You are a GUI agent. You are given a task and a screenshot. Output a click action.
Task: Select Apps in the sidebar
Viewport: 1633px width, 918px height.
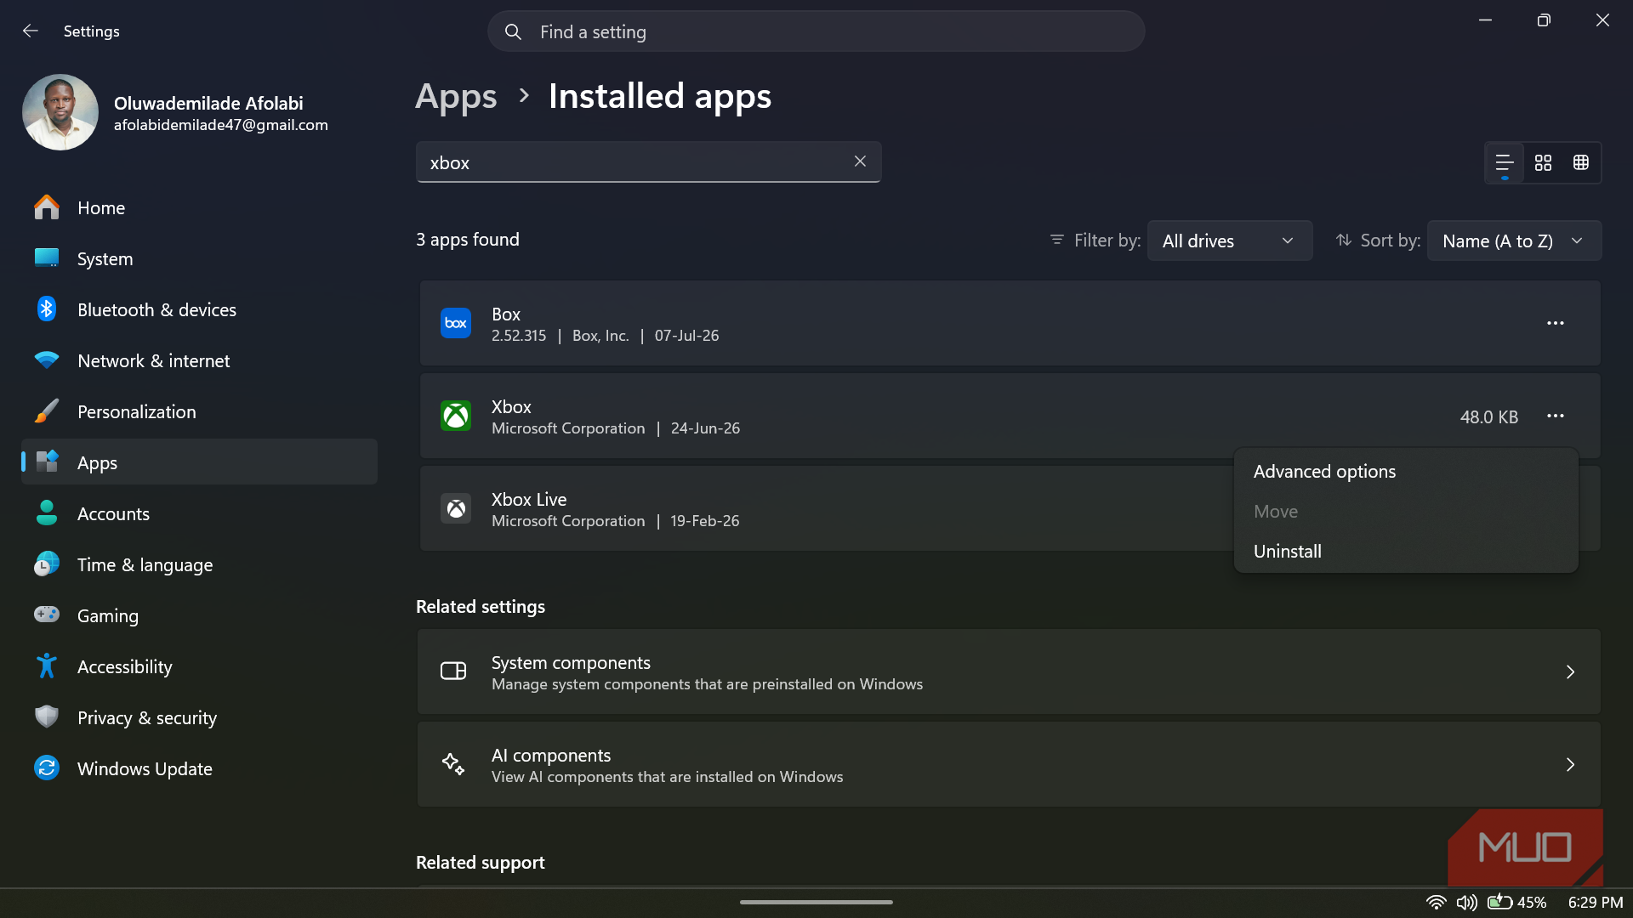[199, 462]
